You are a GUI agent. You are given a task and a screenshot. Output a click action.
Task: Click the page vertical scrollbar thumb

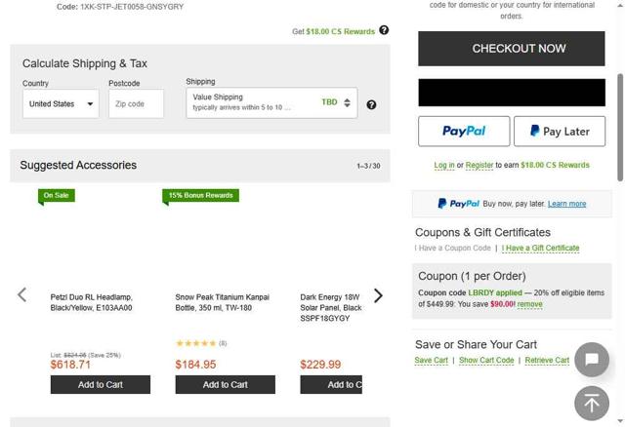[x=620, y=128]
